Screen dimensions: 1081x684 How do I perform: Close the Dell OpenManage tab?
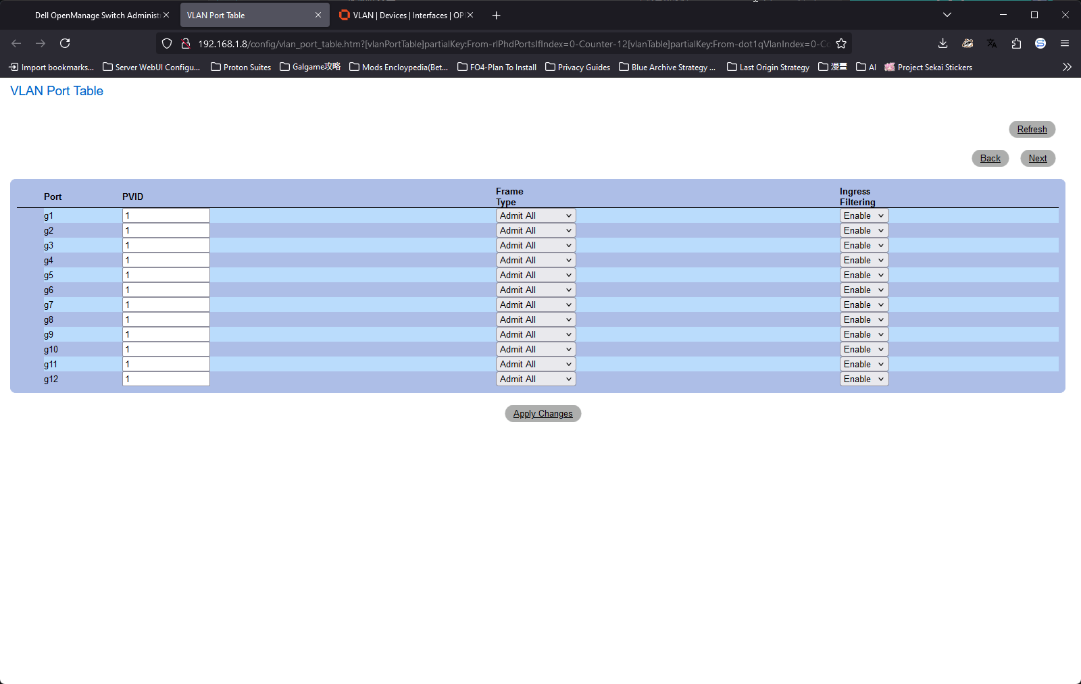tap(166, 15)
